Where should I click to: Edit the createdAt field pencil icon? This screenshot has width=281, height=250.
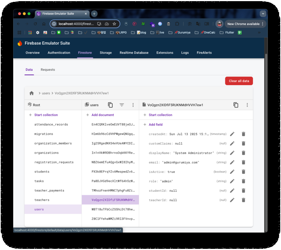[x=232, y=134]
